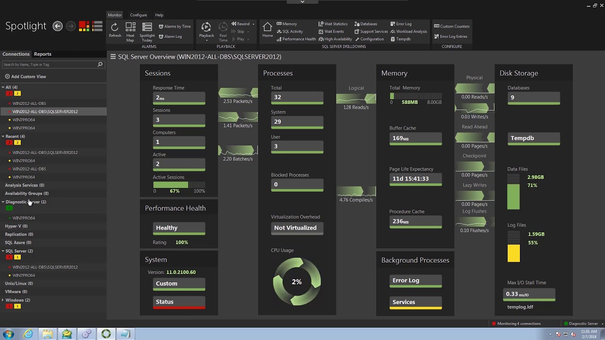The height and width of the screenshot is (340, 605).
Task: Select WIN7PRO64 under Diagnostic Server
Action: tap(24, 218)
